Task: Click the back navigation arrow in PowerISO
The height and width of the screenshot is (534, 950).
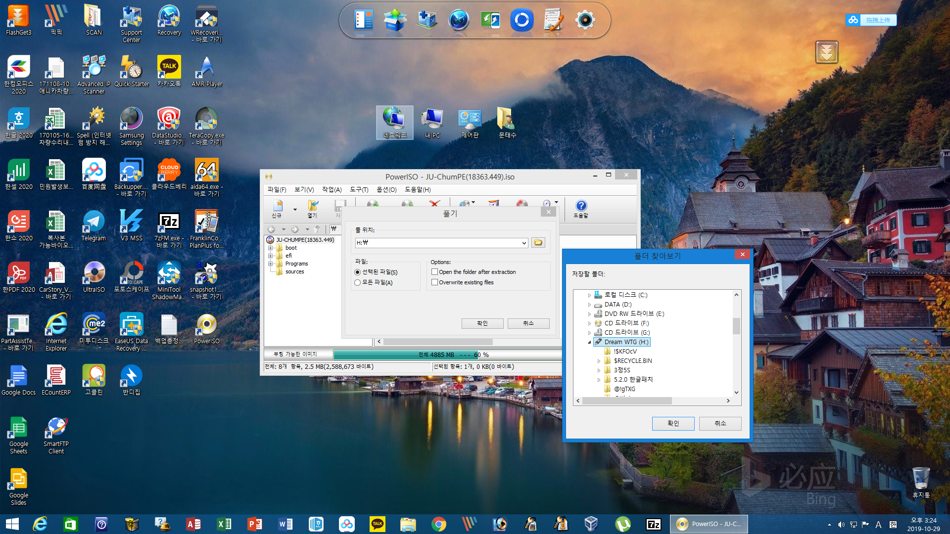Action: coord(271,229)
